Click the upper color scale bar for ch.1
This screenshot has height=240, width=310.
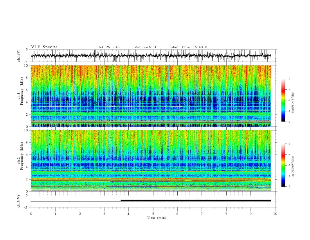(283, 100)
